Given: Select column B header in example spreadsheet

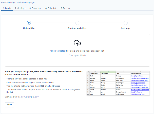Looking at the screenshot, I should point(108,72).
